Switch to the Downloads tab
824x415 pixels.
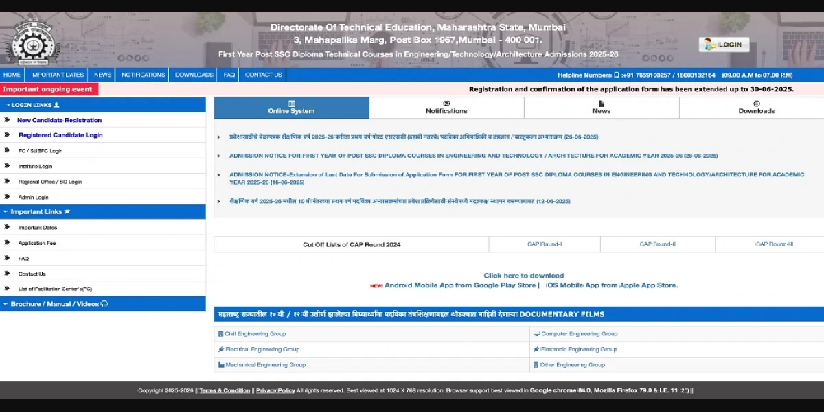[752, 108]
